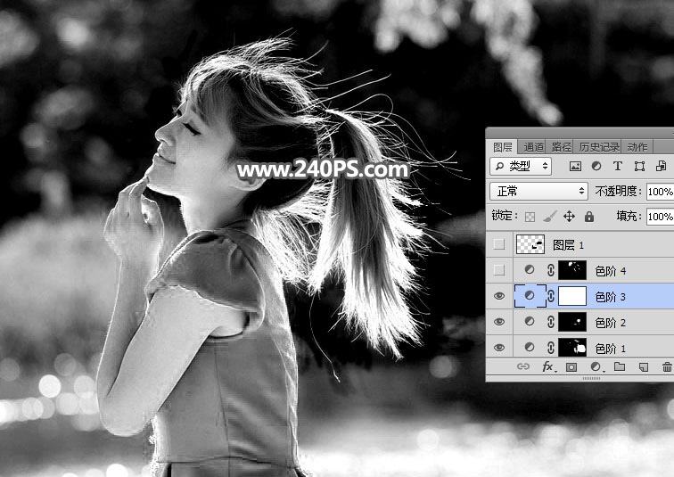Click mask link chain of 色阶 2
Viewport: 674px width, 477px height.
[x=551, y=322]
